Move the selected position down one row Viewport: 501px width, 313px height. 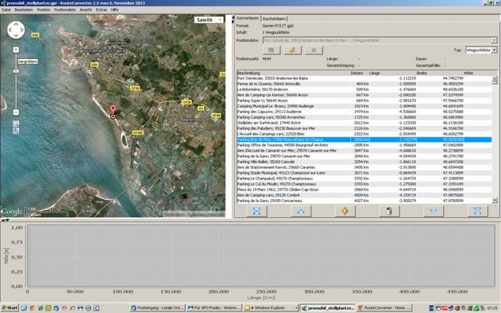pos(432,211)
